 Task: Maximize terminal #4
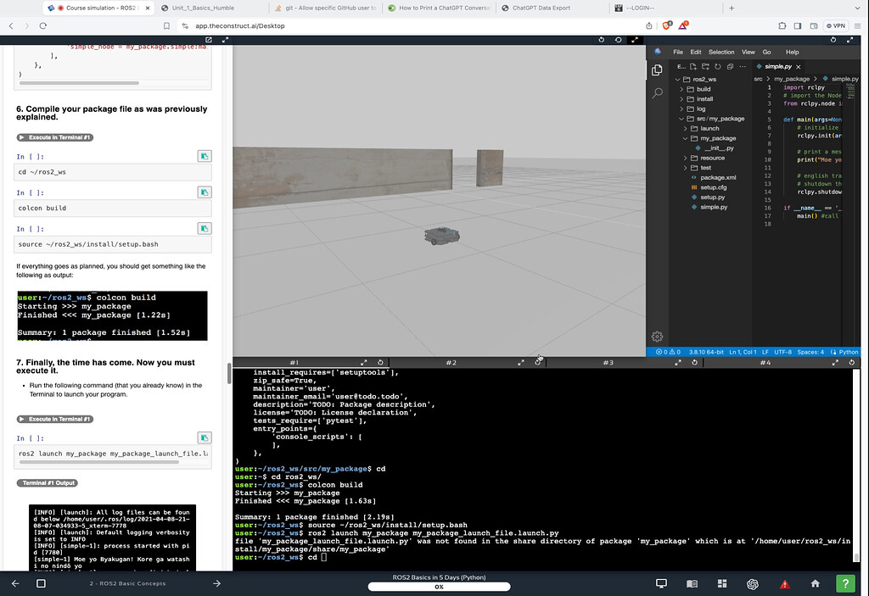[835, 362]
